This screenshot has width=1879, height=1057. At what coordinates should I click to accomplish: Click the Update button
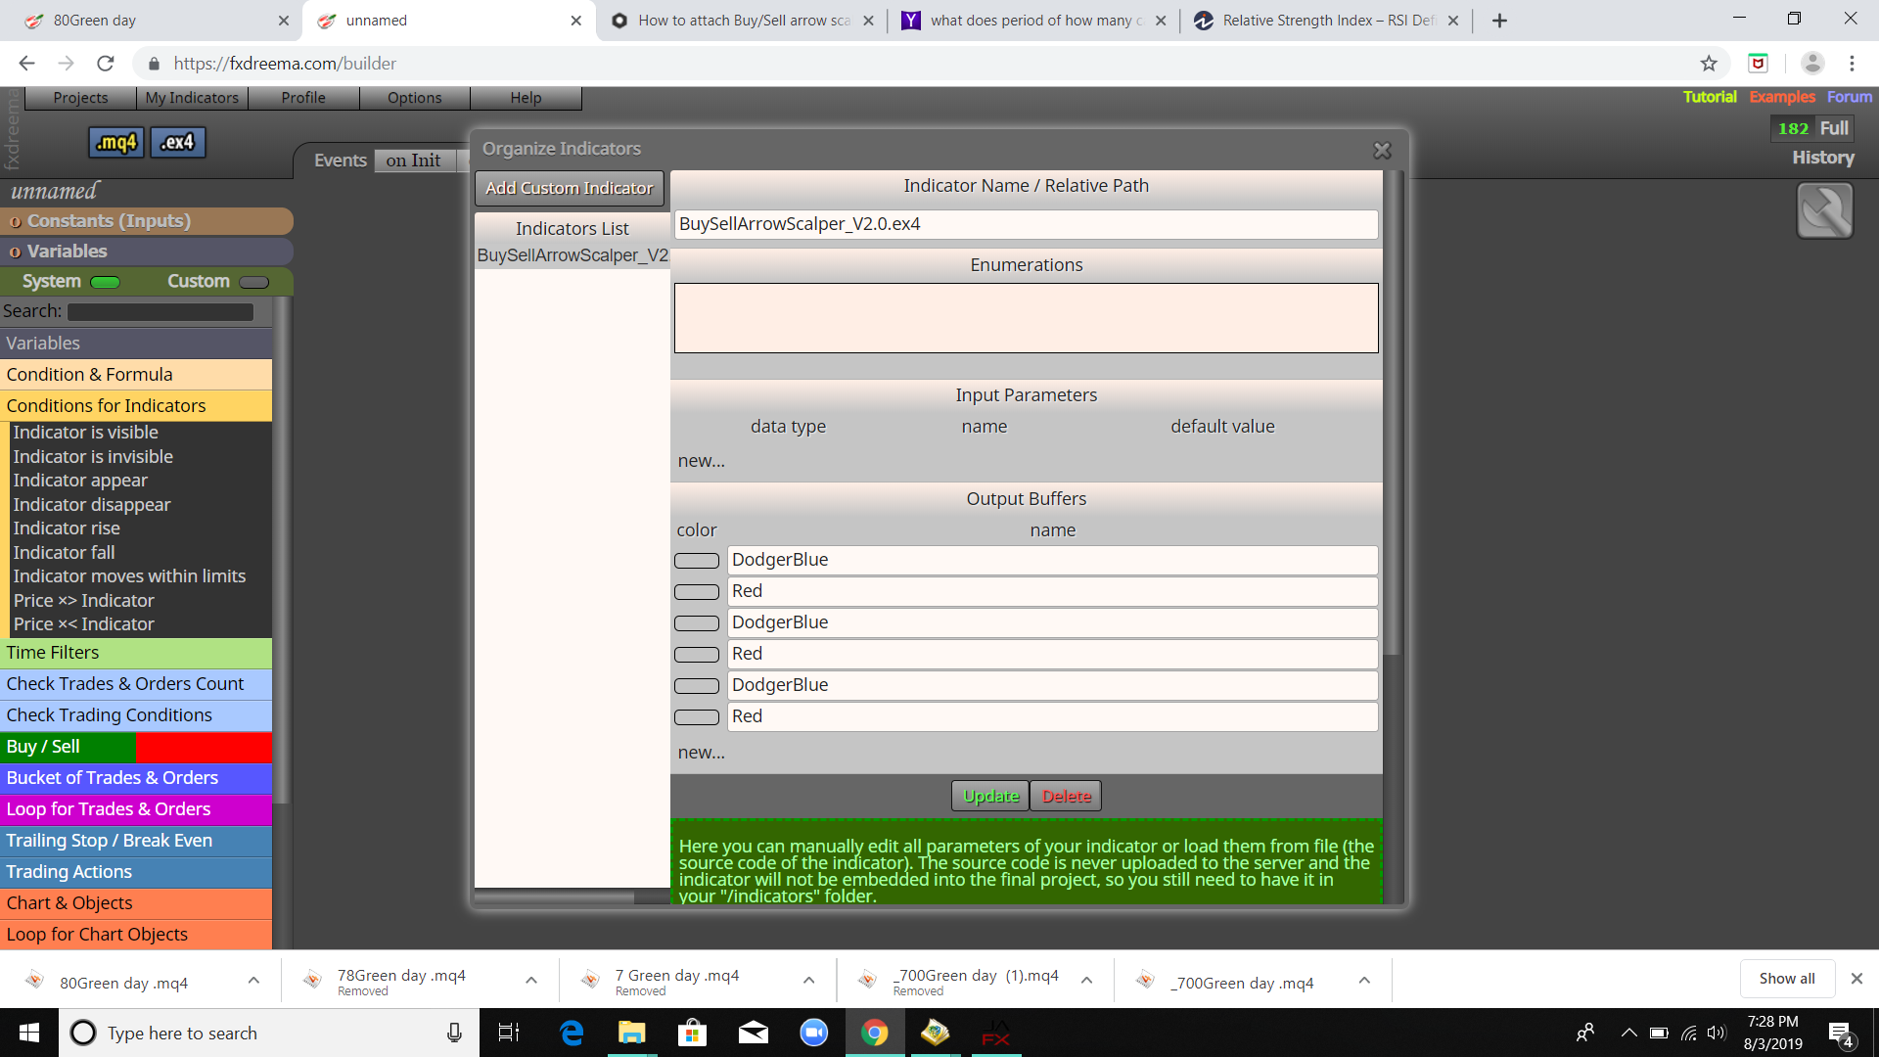pyautogui.click(x=990, y=796)
